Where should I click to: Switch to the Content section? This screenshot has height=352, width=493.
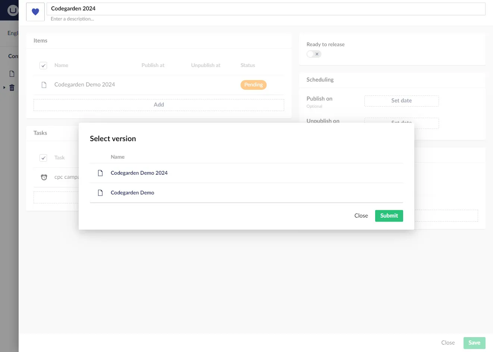click(13, 56)
